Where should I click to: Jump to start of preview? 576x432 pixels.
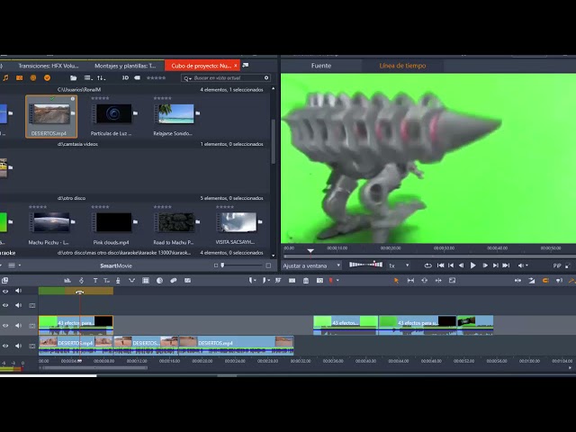440,265
